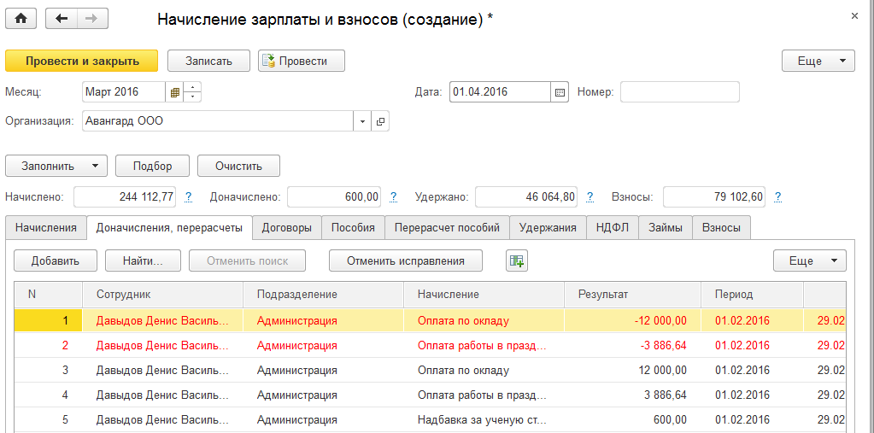Open the top Еще menu
Screen dimensions: 874x433
click(818, 61)
